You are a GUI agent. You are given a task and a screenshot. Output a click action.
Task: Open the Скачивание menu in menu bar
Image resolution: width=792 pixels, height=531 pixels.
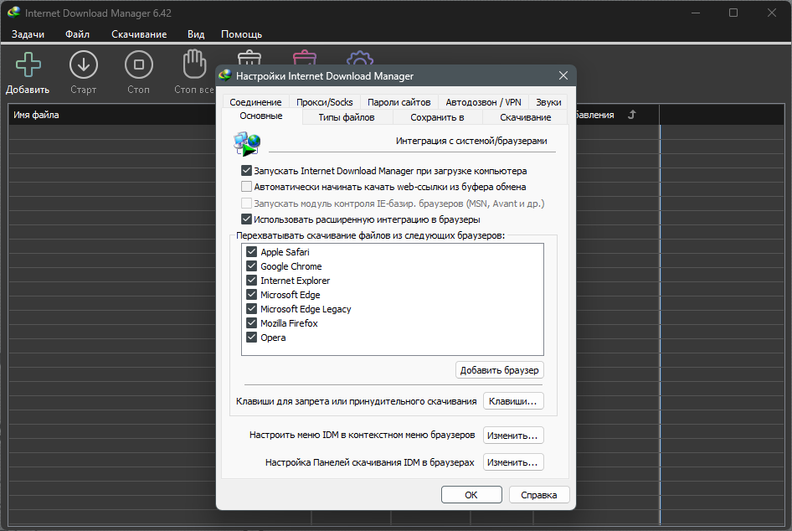tap(139, 34)
